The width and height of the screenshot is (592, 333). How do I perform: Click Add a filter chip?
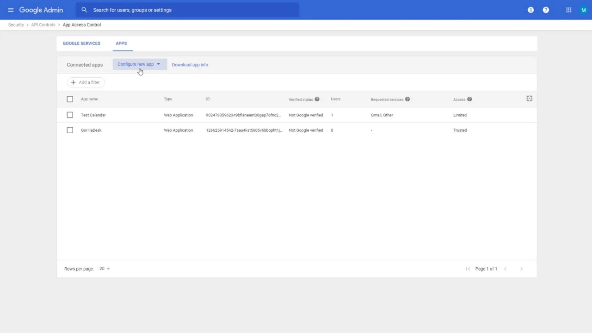click(86, 82)
